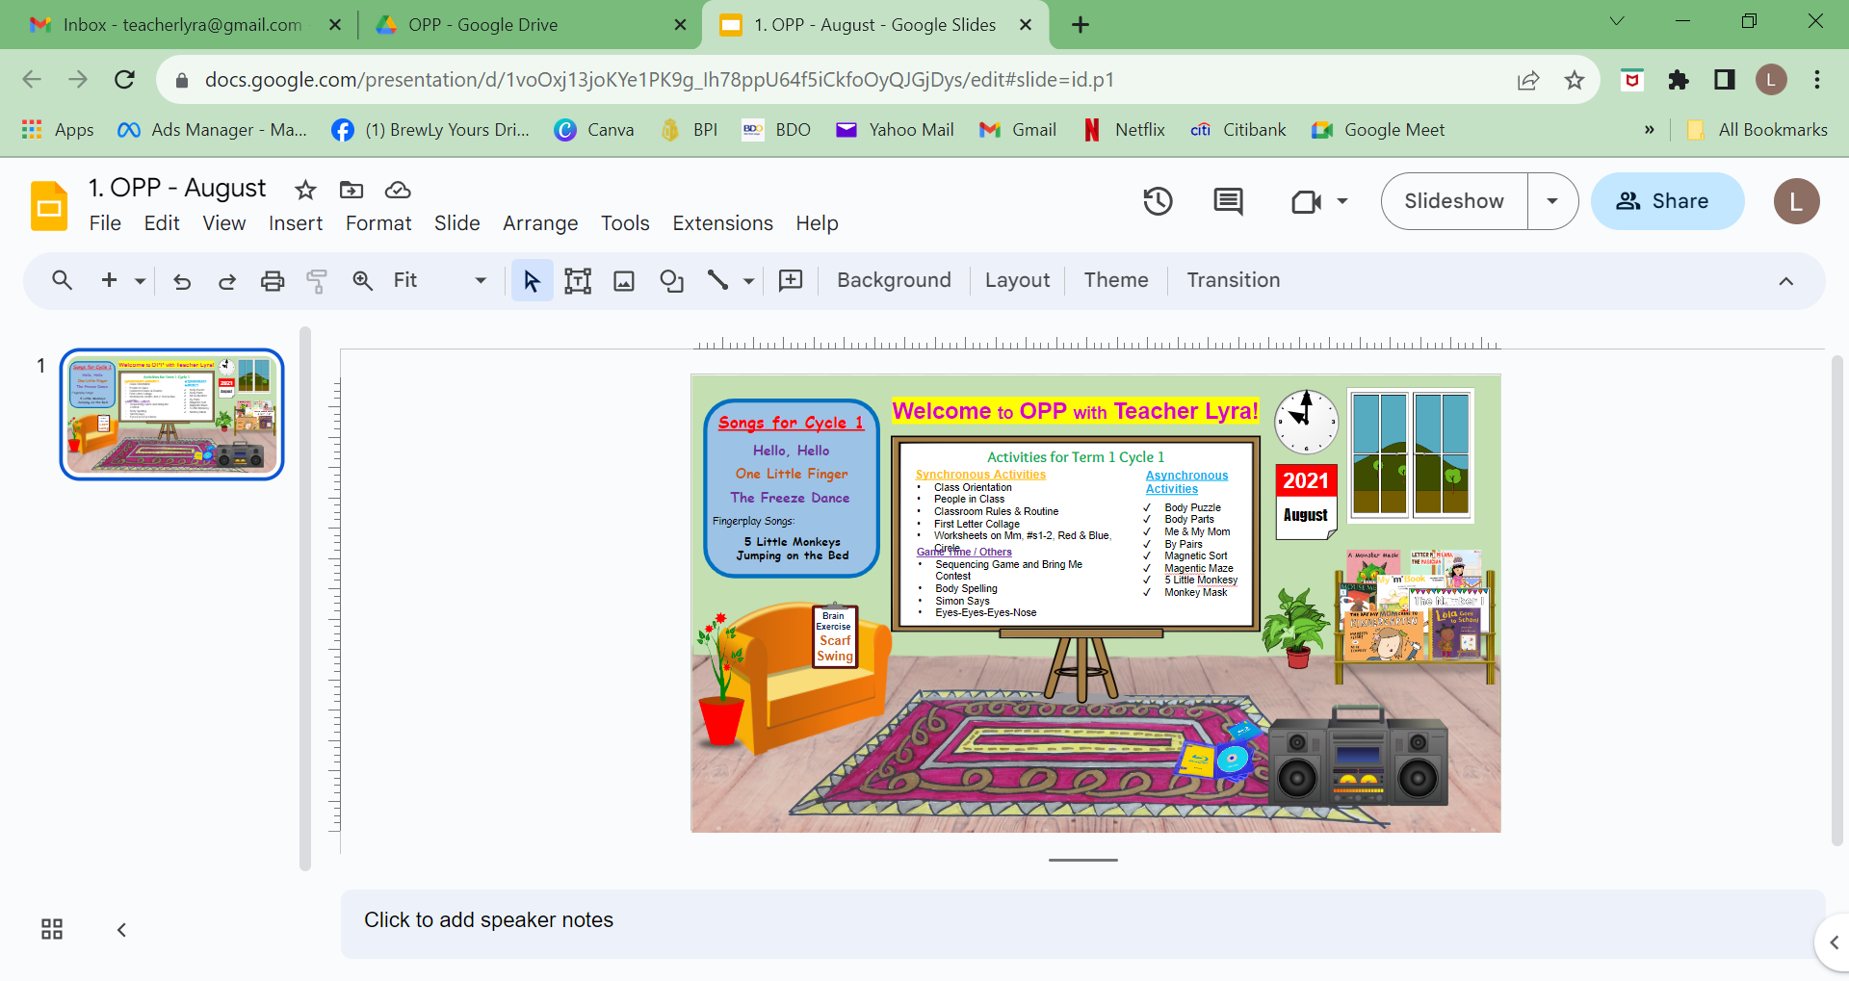The height and width of the screenshot is (981, 1849).
Task: Start the Slideshow
Action: pyautogui.click(x=1454, y=201)
